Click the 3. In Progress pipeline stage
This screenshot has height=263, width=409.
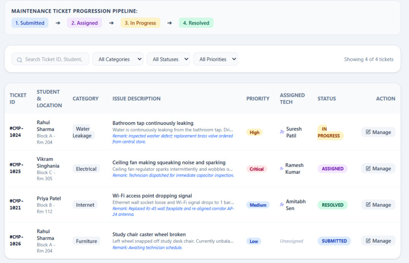pos(141,23)
